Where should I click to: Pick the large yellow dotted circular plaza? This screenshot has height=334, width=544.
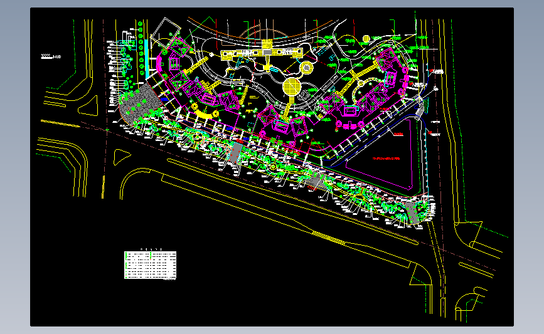click(x=291, y=86)
